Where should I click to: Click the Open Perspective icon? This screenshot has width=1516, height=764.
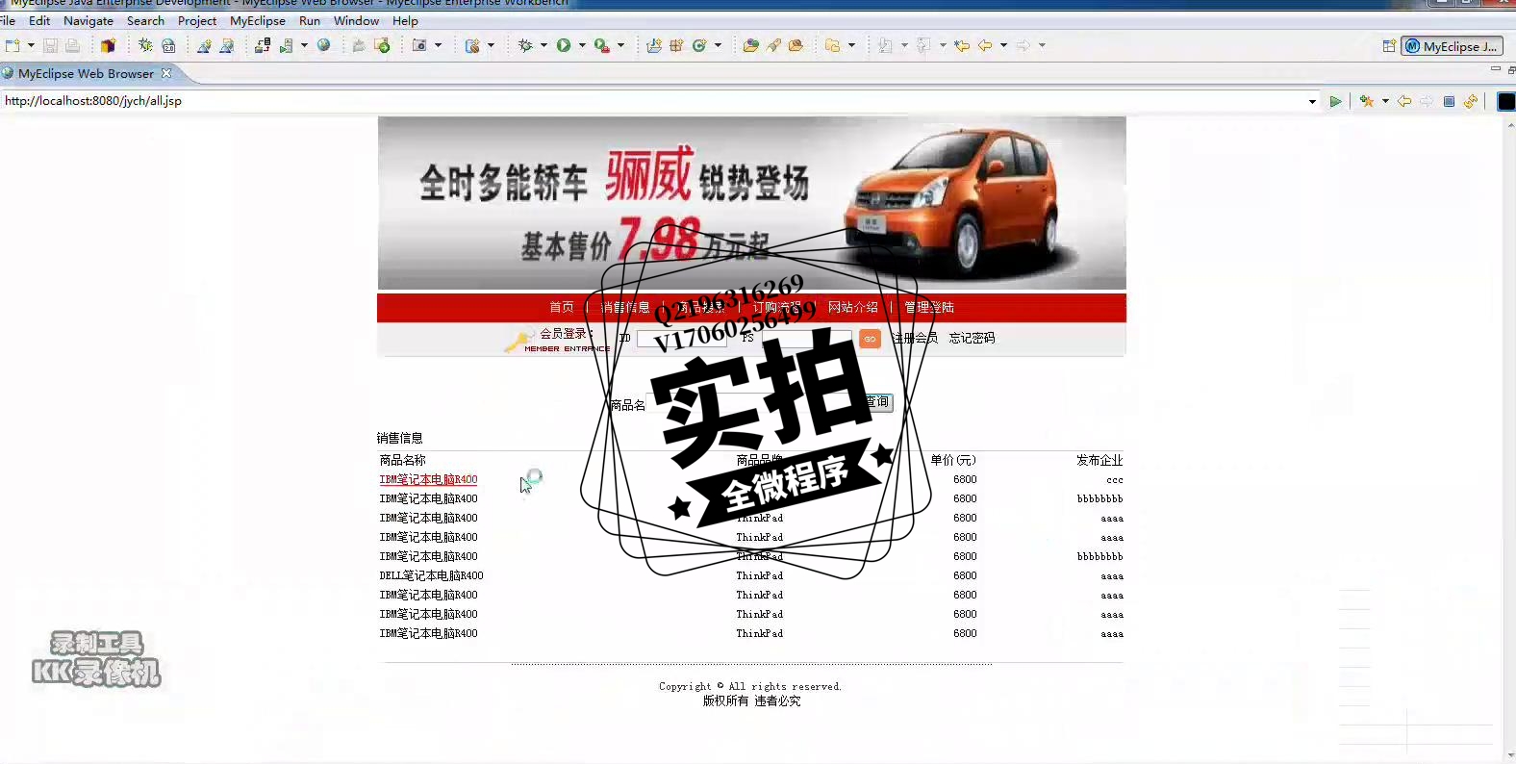point(1389,46)
